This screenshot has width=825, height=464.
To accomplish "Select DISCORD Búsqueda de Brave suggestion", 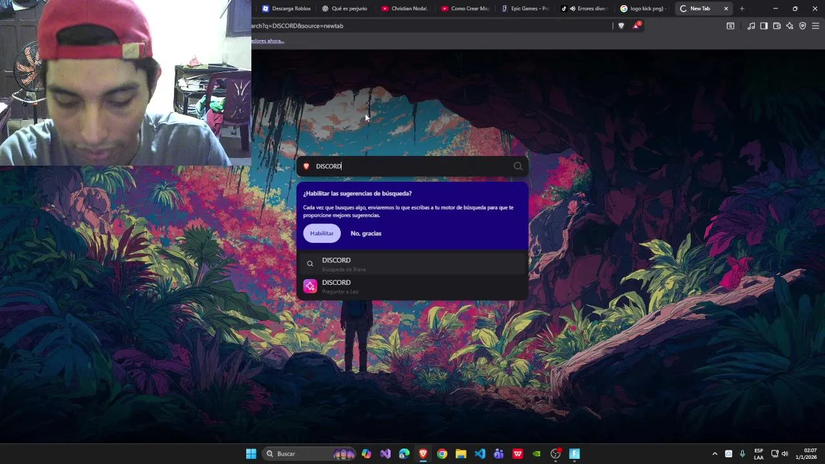I will point(412,264).
